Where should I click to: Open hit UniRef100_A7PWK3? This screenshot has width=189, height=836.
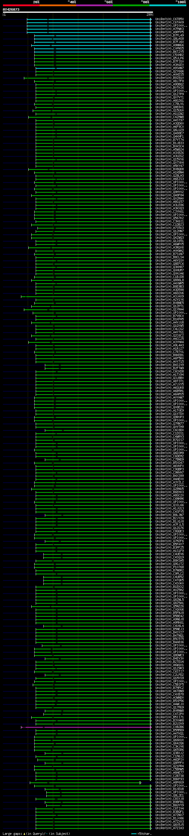(x=170, y=29)
